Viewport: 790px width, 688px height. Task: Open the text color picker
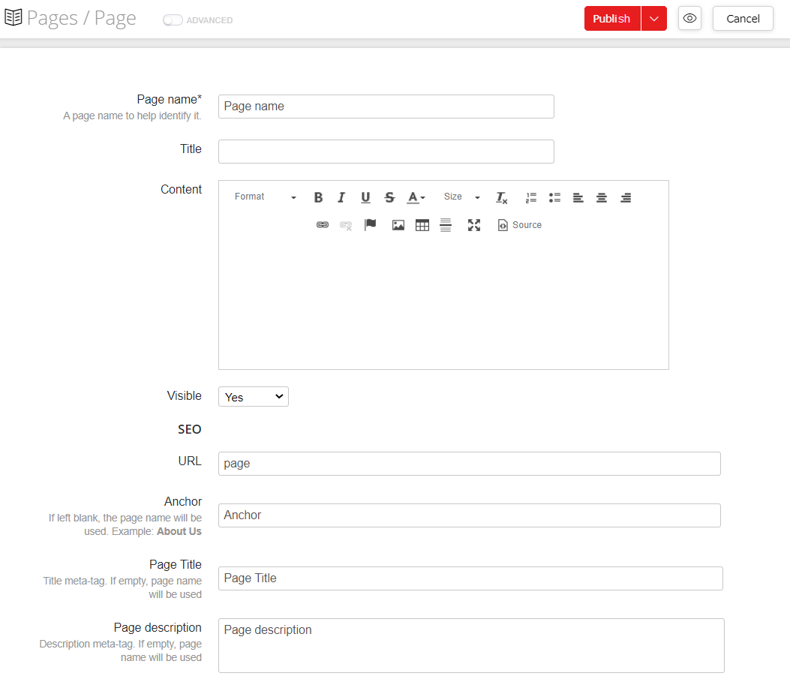(415, 197)
